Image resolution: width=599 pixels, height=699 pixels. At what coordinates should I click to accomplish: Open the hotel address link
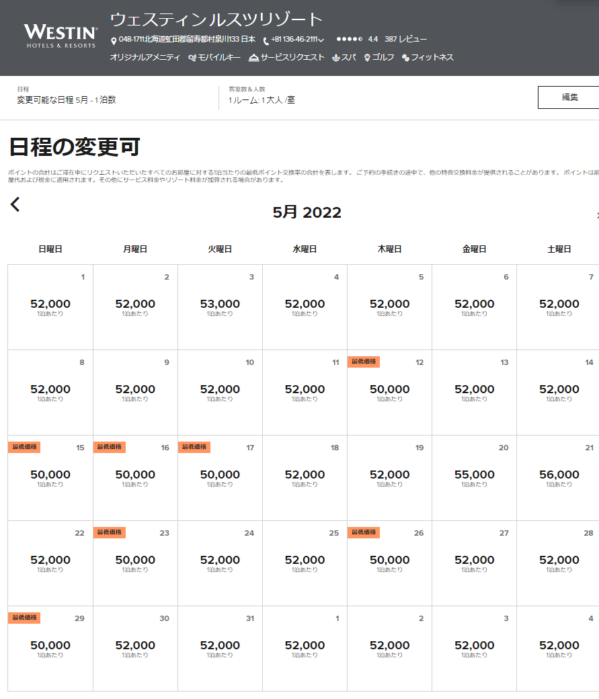187,40
